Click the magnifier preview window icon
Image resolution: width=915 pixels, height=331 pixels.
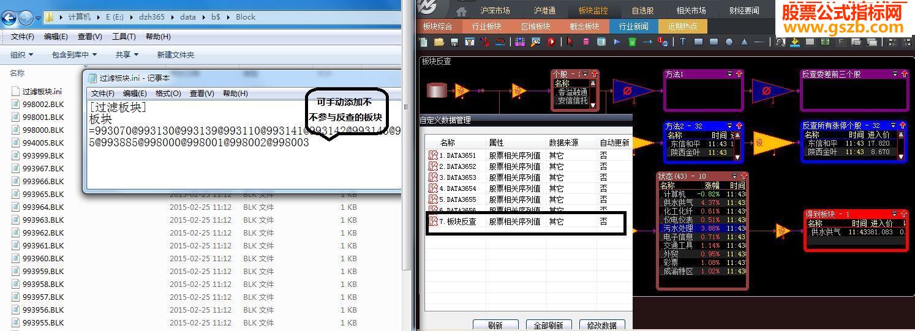(x=536, y=42)
